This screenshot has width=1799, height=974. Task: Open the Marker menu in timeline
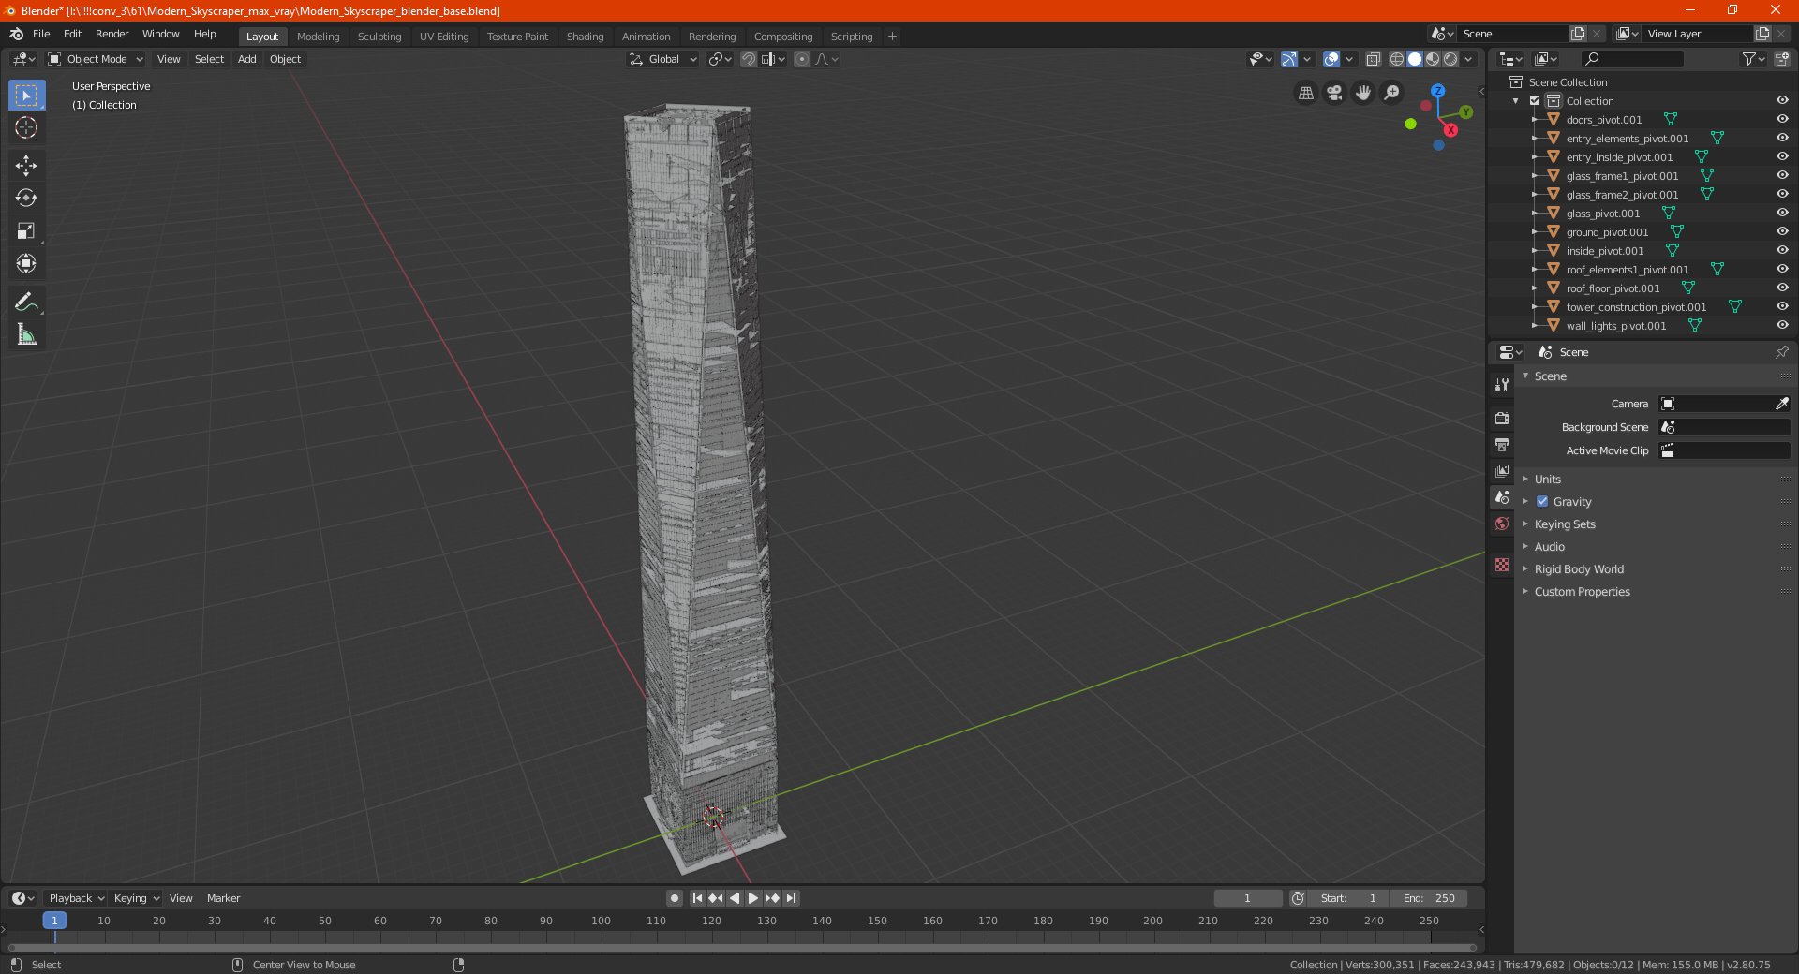pyautogui.click(x=223, y=898)
